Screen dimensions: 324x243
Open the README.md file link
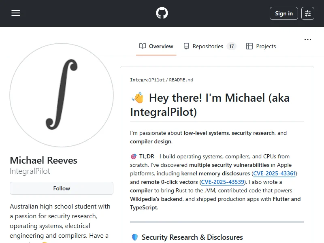[x=181, y=80]
